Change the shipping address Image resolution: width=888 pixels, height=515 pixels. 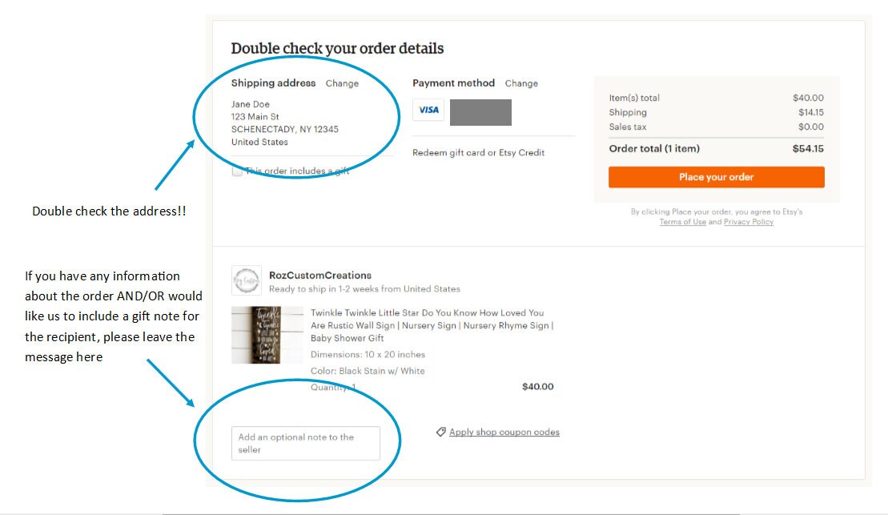click(342, 83)
